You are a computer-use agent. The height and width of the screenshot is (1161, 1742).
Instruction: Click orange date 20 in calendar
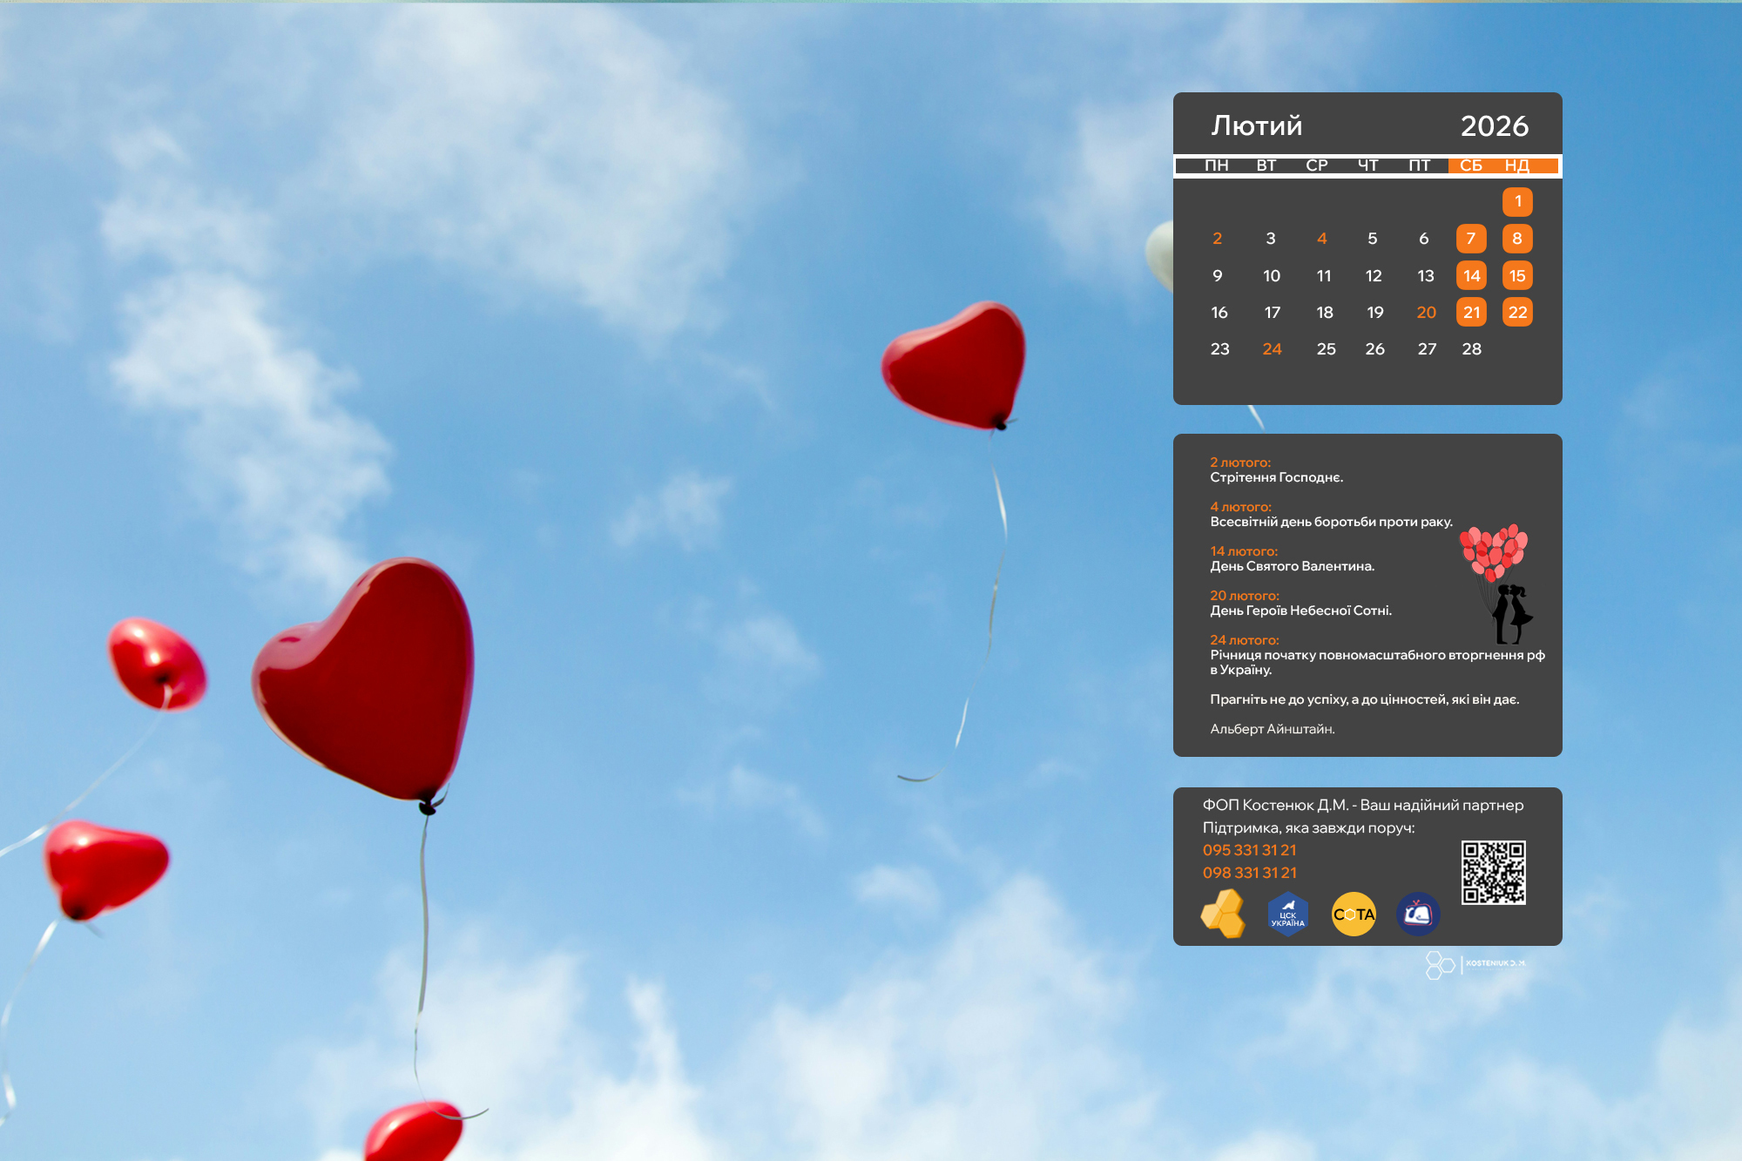1426,313
